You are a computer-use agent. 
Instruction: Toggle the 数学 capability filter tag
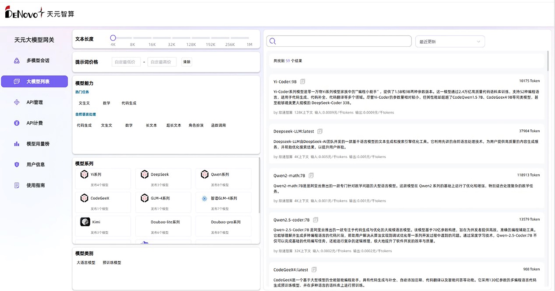pos(107,103)
